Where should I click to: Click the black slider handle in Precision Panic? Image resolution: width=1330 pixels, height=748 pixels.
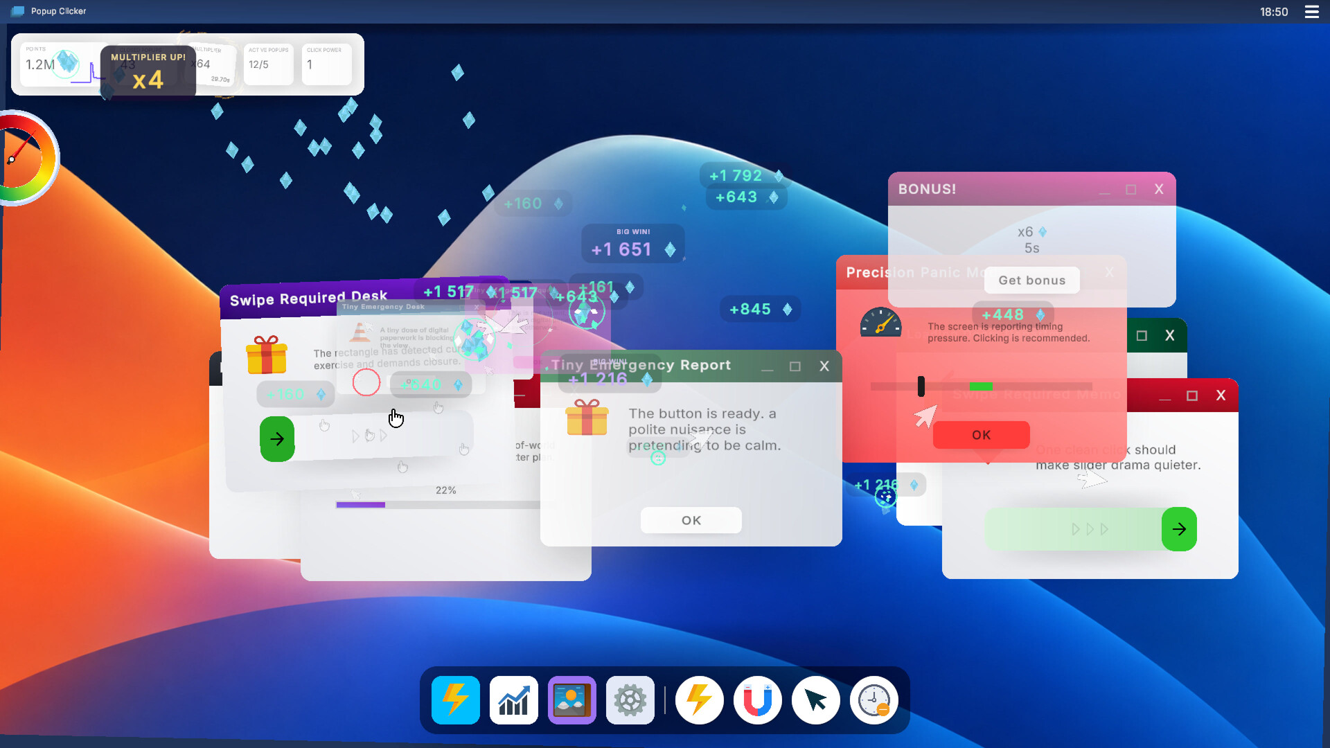[x=921, y=386]
